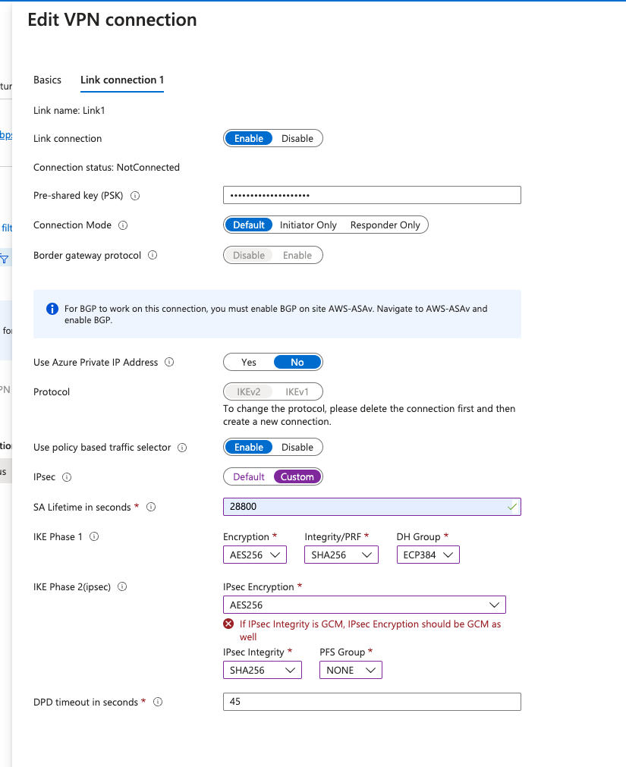
Task: Click Connection status: NotConnected text
Action: (x=107, y=168)
